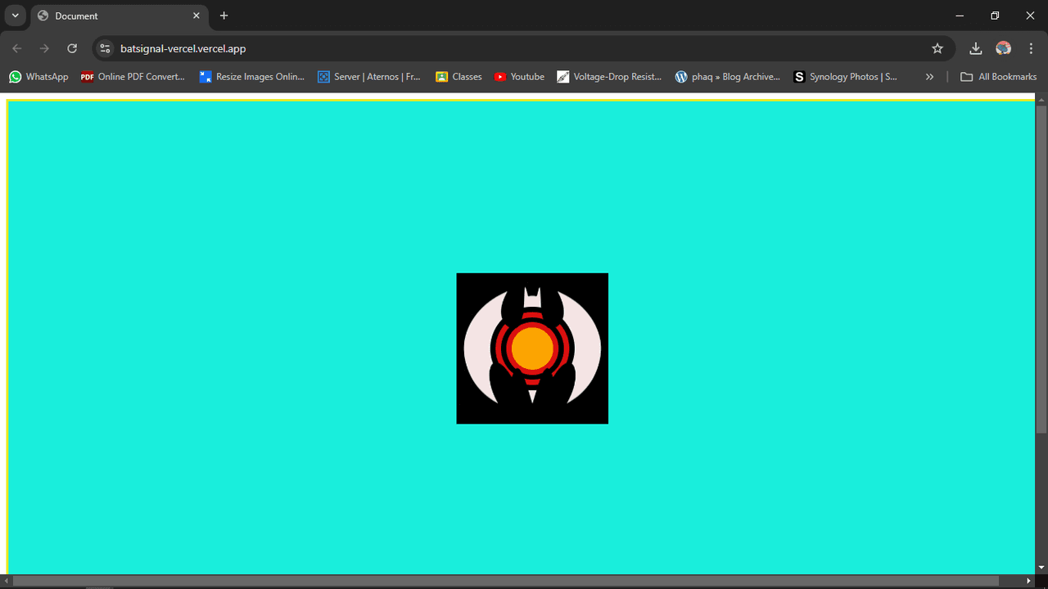View site information icon in address bar

[x=105, y=48]
